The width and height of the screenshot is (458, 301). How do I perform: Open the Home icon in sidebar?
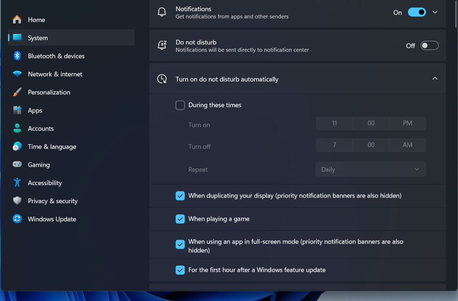(17, 19)
